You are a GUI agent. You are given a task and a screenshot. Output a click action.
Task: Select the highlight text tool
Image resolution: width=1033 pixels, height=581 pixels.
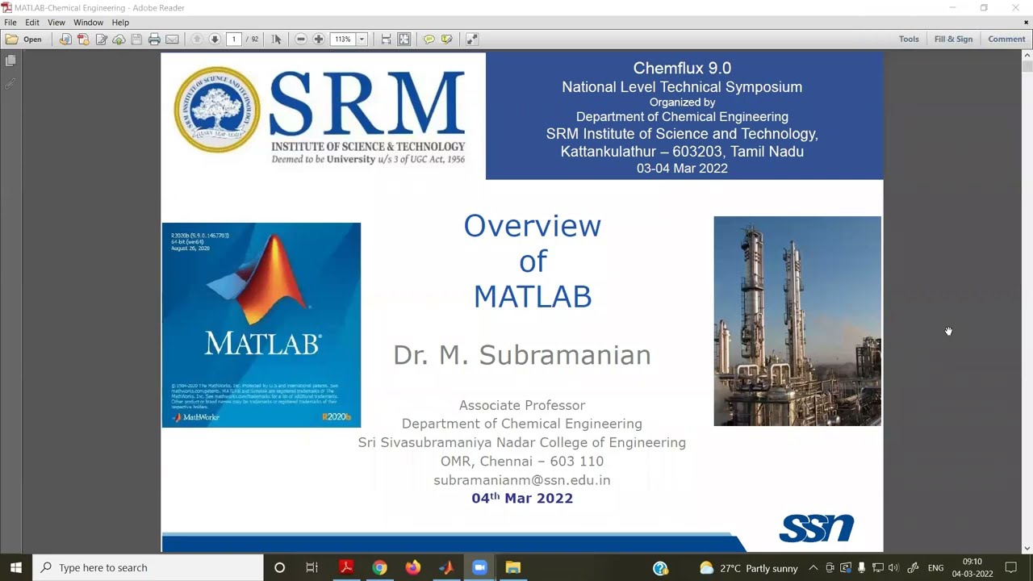point(447,39)
